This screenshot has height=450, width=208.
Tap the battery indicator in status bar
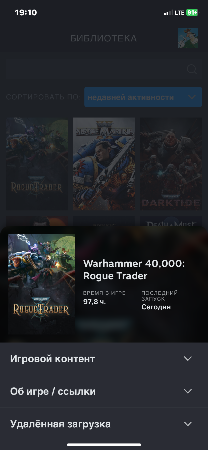click(x=193, y=13)
